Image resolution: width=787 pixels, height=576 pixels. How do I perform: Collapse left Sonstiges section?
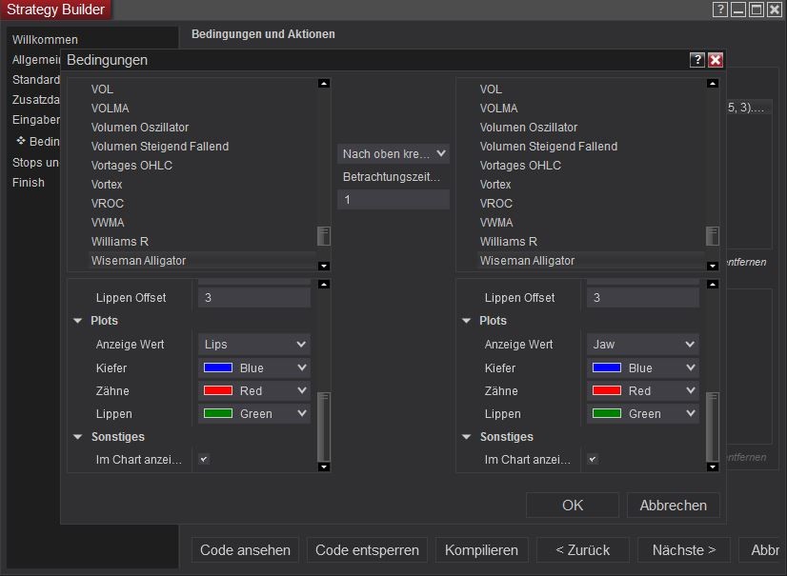click(x=78, y=437)
